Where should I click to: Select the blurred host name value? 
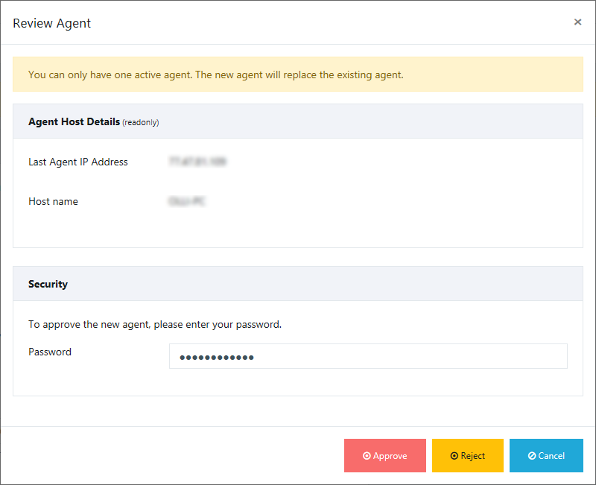(187, 201)
